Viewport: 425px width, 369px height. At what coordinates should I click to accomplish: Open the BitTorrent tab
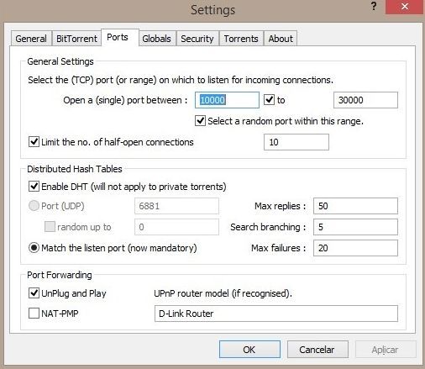[76, 39]
